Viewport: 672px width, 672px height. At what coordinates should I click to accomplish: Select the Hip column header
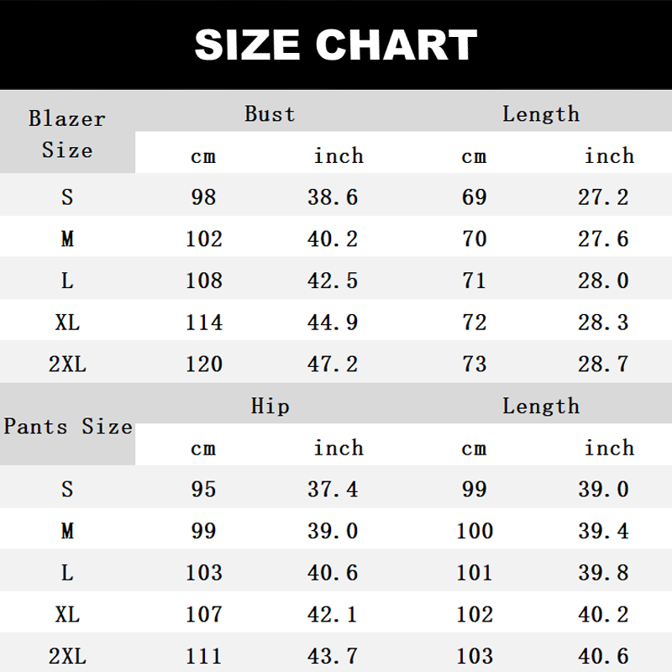tap(270, 407)
